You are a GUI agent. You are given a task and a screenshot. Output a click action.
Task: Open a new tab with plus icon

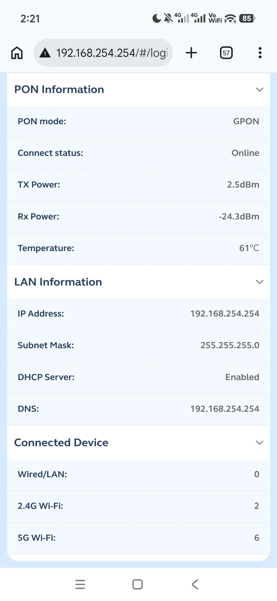[191, 53]
